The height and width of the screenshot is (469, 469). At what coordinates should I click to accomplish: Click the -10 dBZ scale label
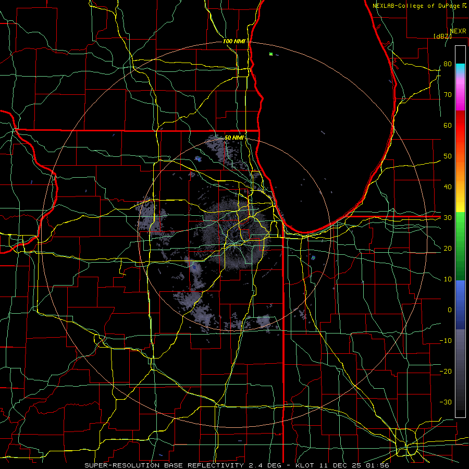(x=446, y=341)
